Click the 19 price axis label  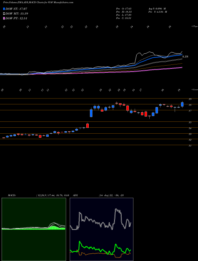(190, 99)
